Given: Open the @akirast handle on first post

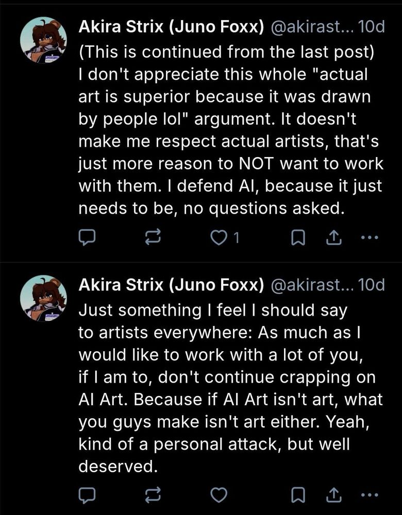Looking at the screenshot, I should click(308, 27).
